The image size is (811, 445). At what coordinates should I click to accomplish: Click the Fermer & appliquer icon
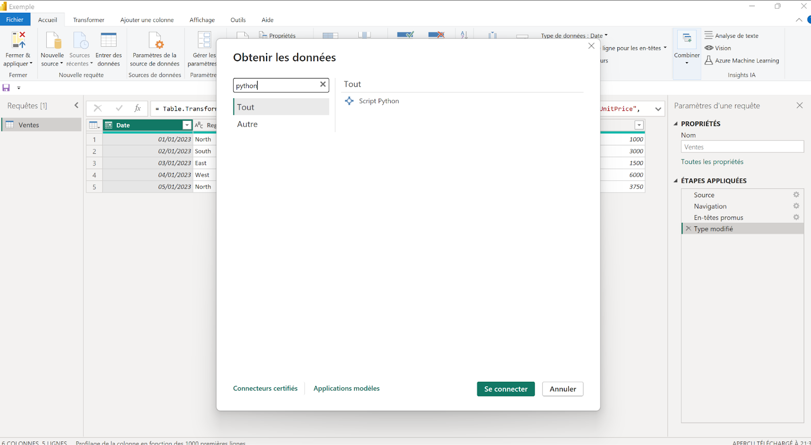(18, 40)
